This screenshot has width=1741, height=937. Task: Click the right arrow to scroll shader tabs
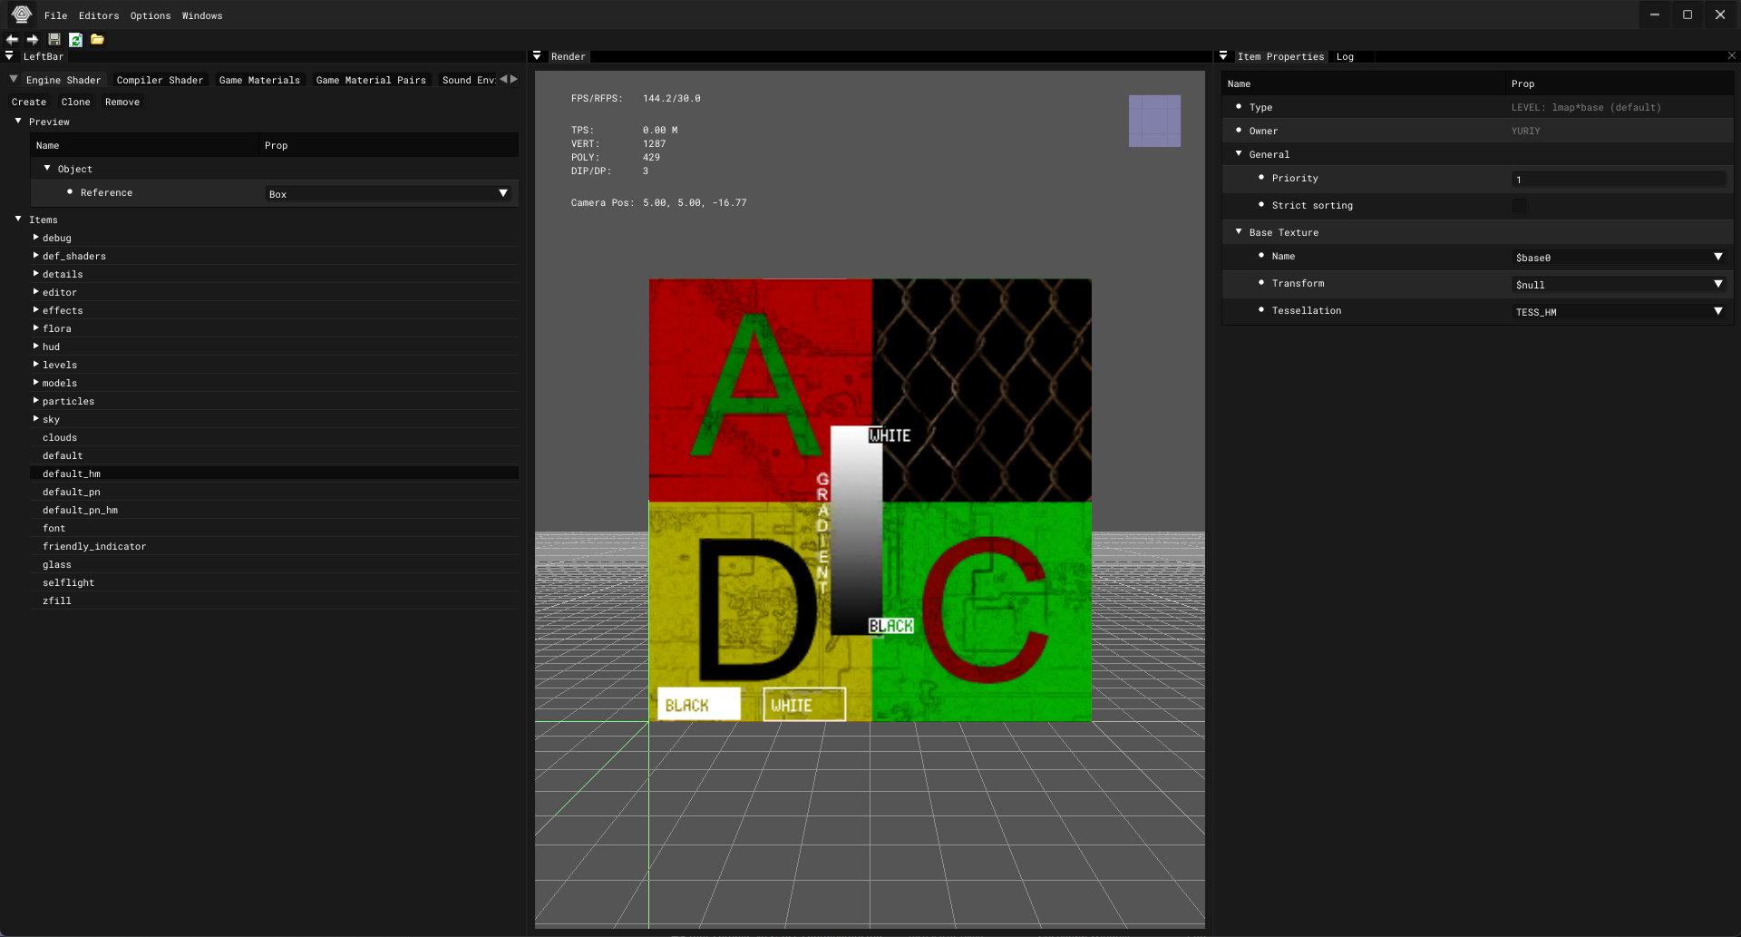coord(515,79)
